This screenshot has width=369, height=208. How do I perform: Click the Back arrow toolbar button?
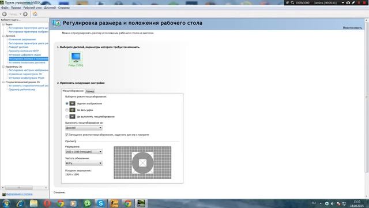4,14
